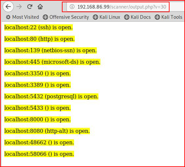This screenshot has width=185, height=167.
Task: Go back to the previous page
Action: click(8, 7)
